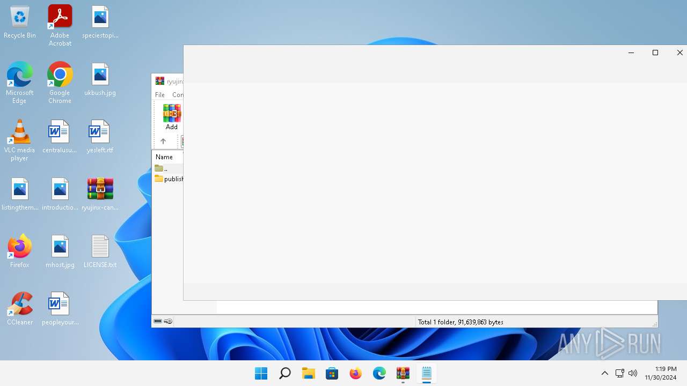Image resolution: width=687 pixels, height=386 pixels.
Task: Select the speciestopi image file on desktop
Action: pyautogui.click(x=100, y=23)
